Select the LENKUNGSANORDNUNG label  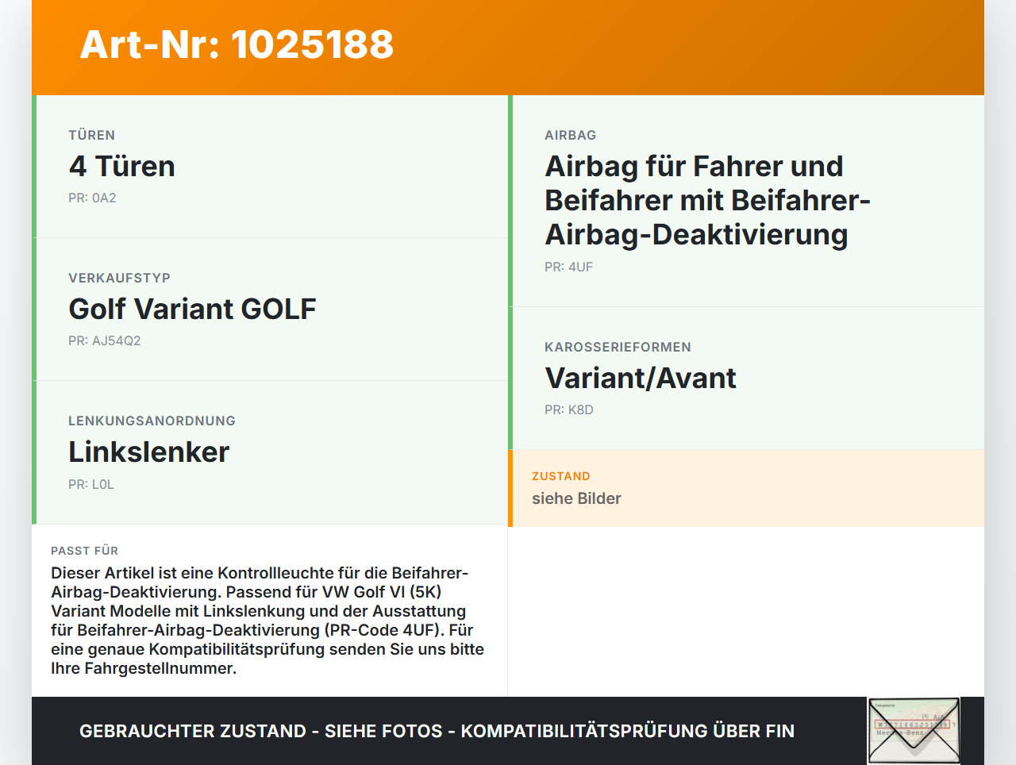tap(152, 421)
